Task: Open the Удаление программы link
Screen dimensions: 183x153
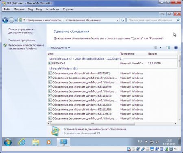Action: 22,40
